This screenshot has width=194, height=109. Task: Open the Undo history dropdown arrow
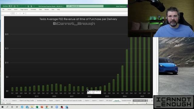coord(19,6)
